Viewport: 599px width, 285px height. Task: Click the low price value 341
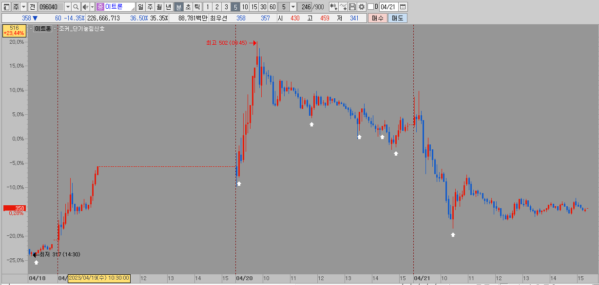tap(354, 18)
